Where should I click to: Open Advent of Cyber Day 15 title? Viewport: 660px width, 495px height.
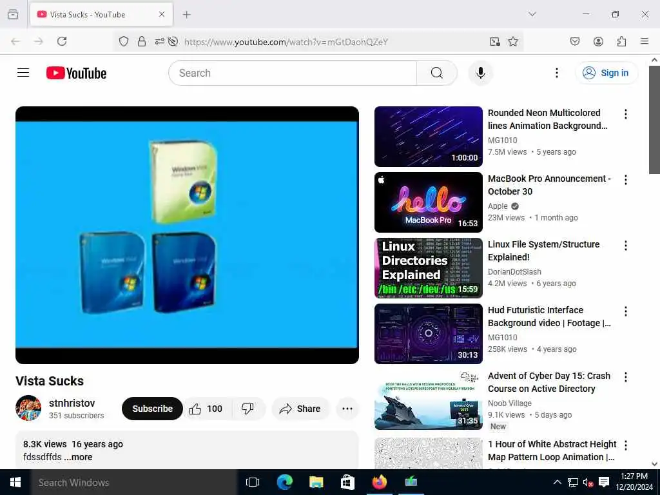[x=549, y=382]
